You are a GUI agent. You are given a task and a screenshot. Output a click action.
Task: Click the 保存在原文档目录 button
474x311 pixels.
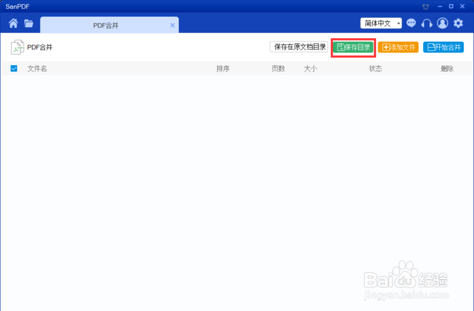coord(299,47)
